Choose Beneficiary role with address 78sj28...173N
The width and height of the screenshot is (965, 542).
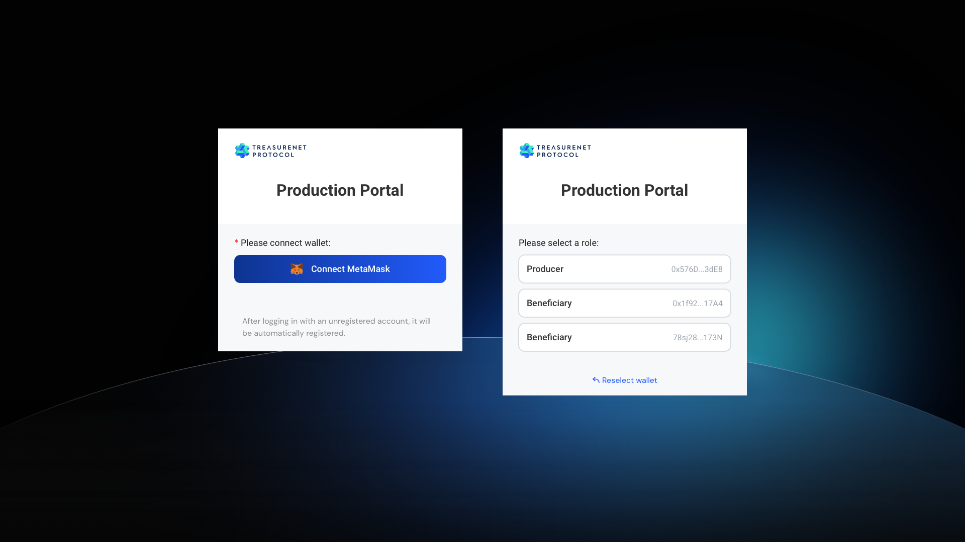(624, 337)
